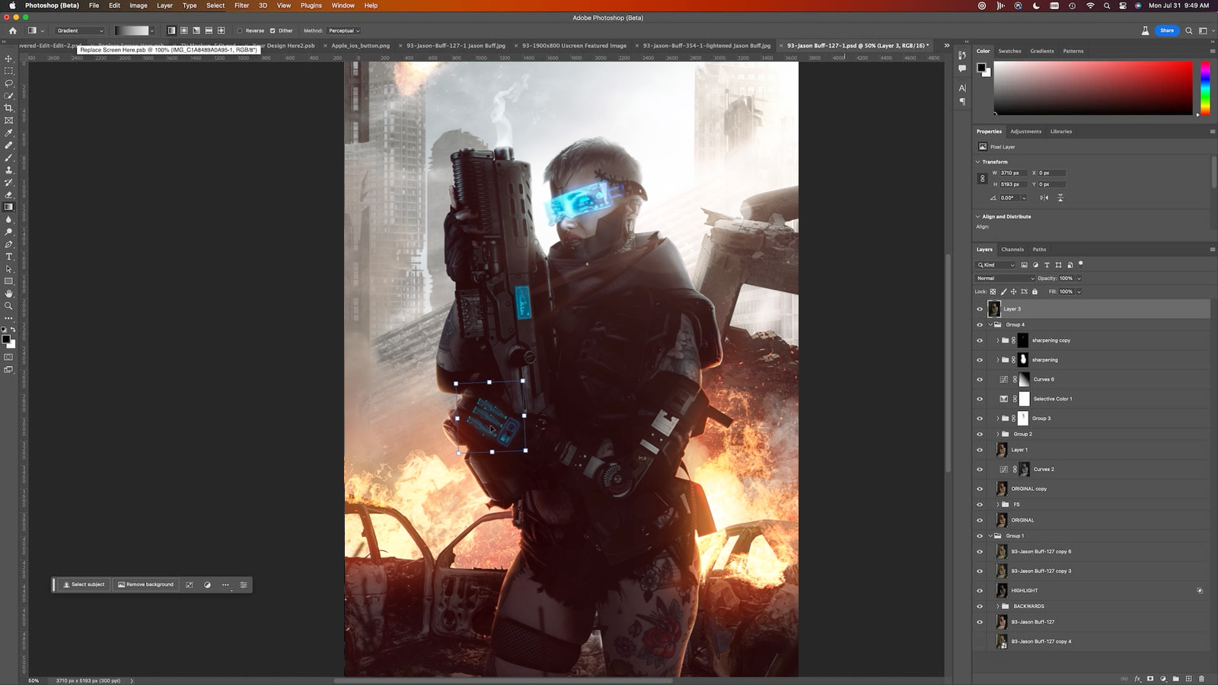Uncheck the Dither checkbox
Screen dimensions: 1218x685
[273, 31]
